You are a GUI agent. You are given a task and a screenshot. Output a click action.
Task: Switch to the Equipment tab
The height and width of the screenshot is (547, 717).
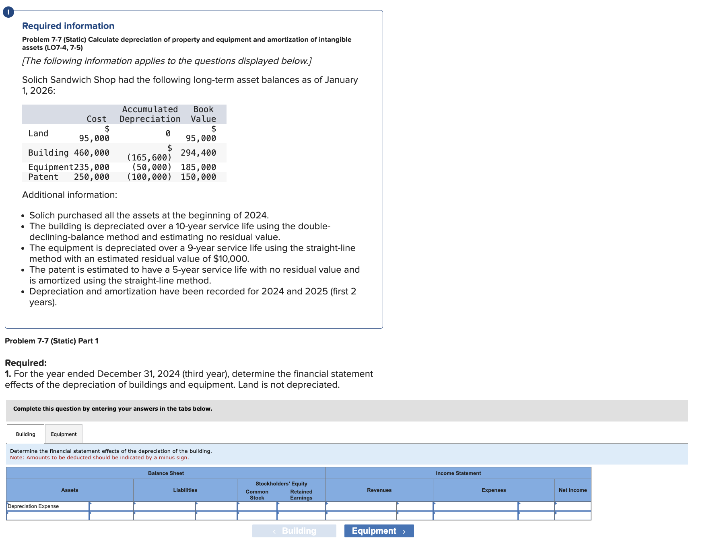(x=63, y=434)
